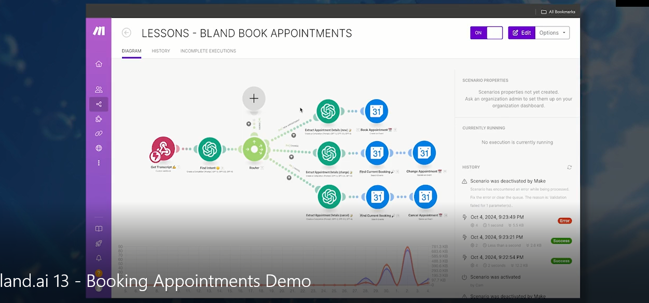Click the 'Change Appointment' calendar module

[425, 153]
